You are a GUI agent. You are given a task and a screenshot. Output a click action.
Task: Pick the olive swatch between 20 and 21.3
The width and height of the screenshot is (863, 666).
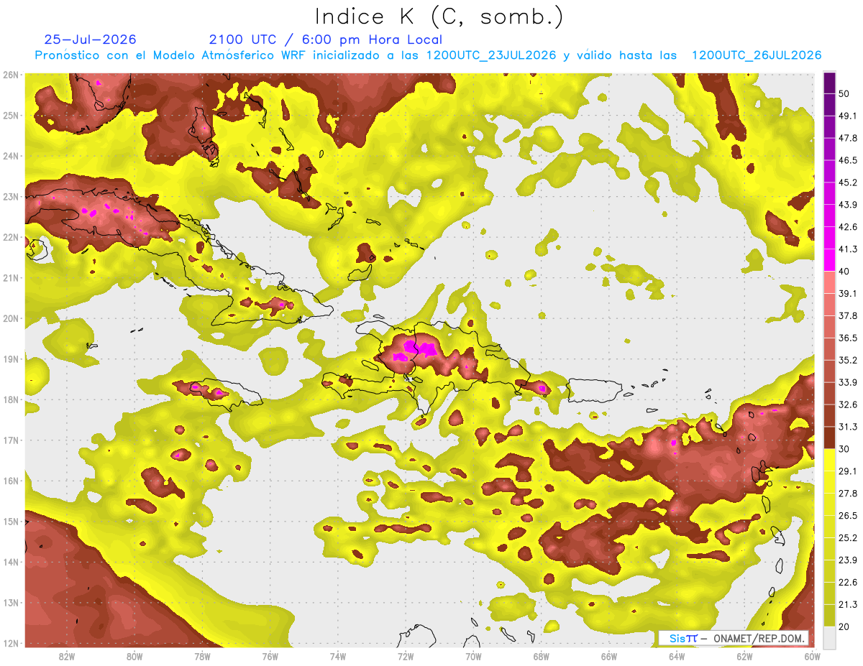[829, 615]
